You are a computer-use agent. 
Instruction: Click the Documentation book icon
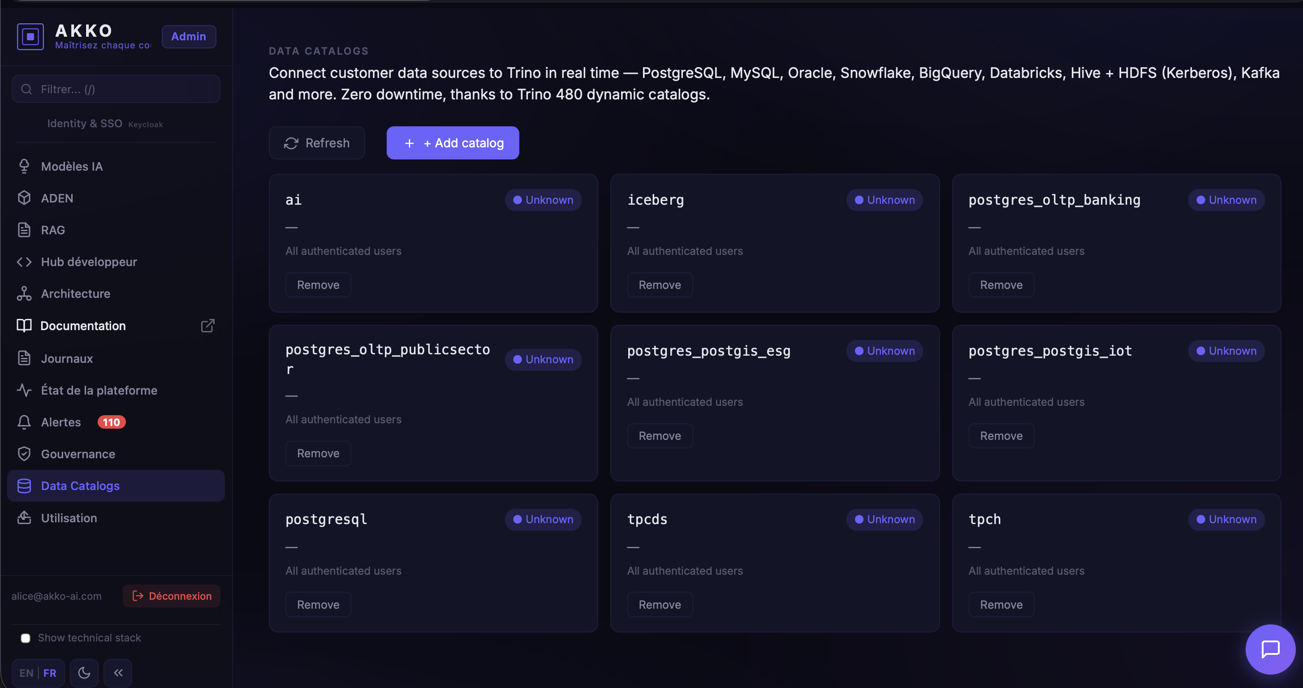point(24,326)
